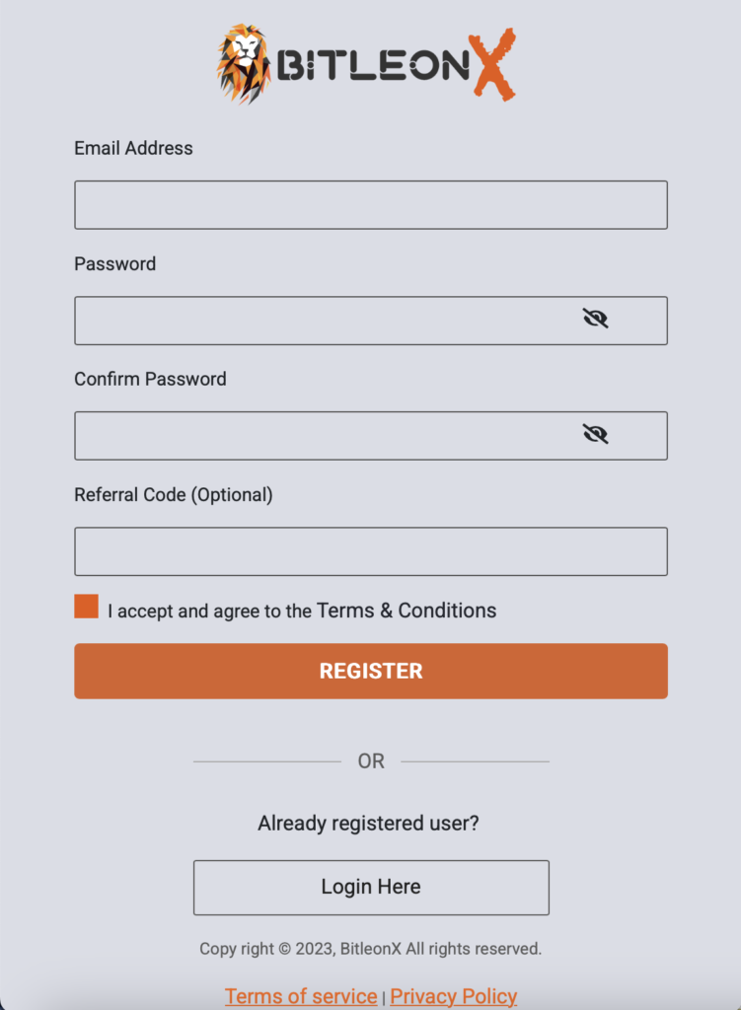Click the Email Address label
This screenshot has height=1010, width=741.
click(133, 148)
